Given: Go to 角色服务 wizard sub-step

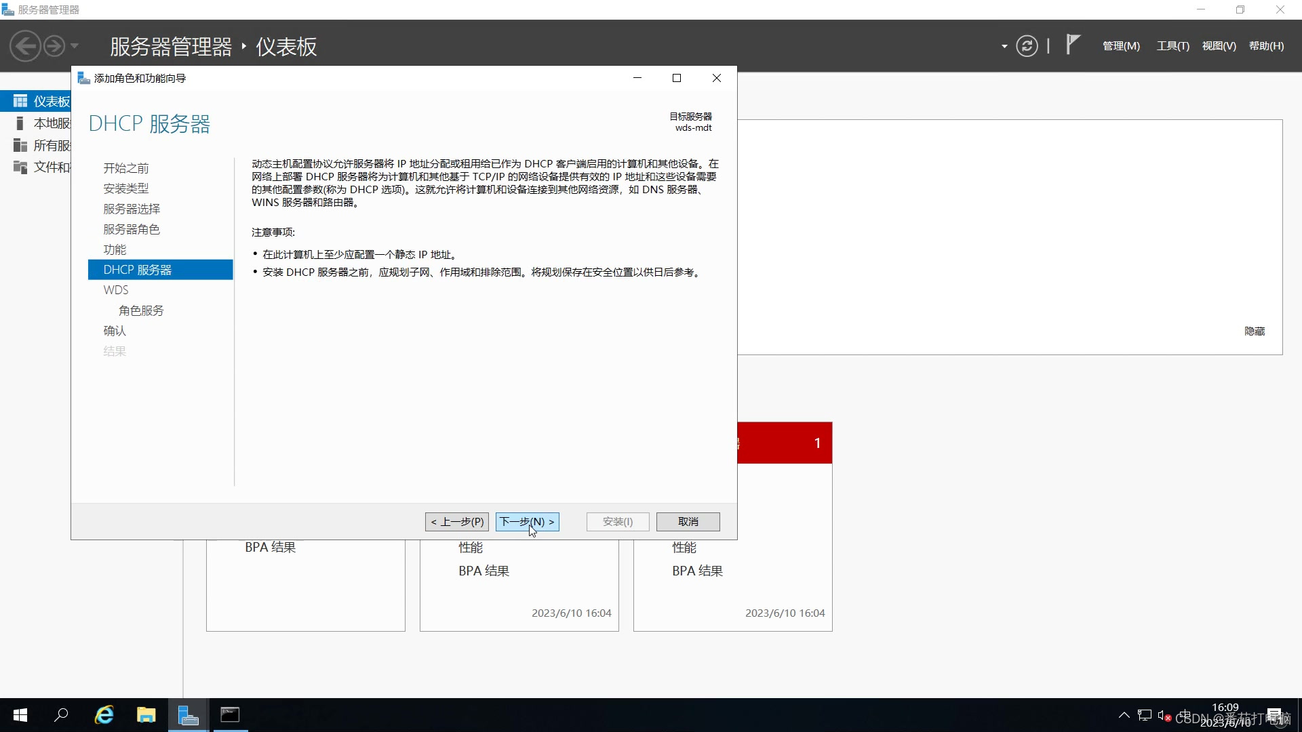Looking at the screenshot, I should 141,310.
